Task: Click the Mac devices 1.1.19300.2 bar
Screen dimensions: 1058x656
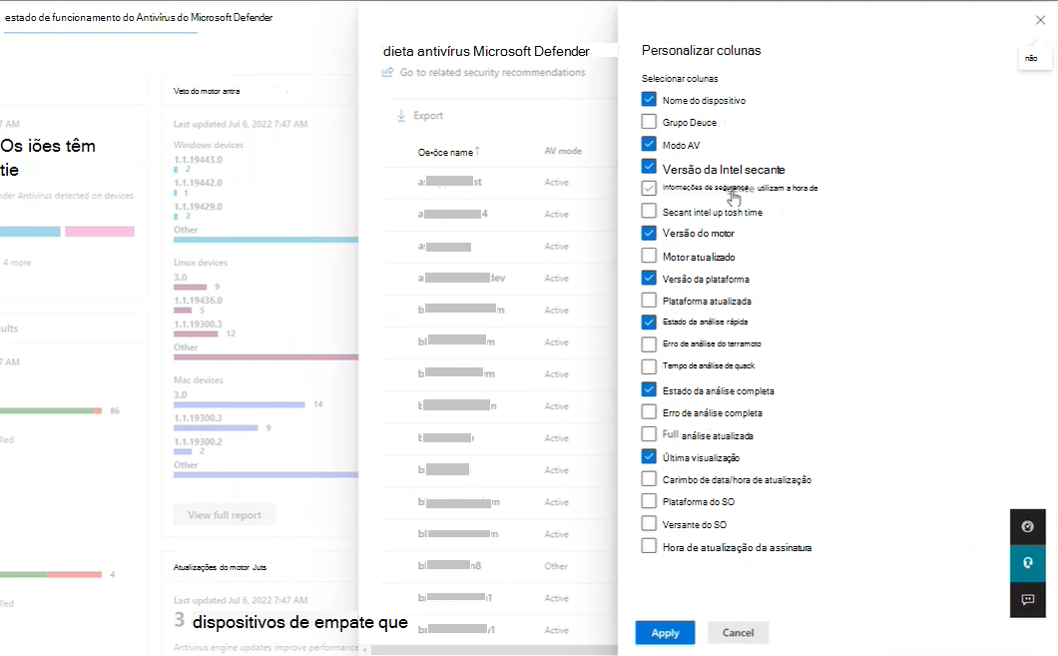Action: [183, 451]
